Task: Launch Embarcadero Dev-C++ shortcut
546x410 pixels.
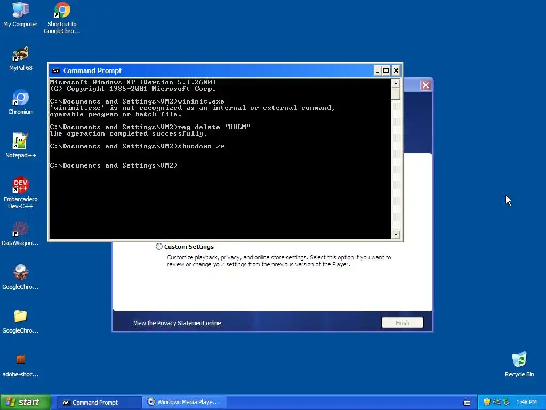Action: [21, 193]
